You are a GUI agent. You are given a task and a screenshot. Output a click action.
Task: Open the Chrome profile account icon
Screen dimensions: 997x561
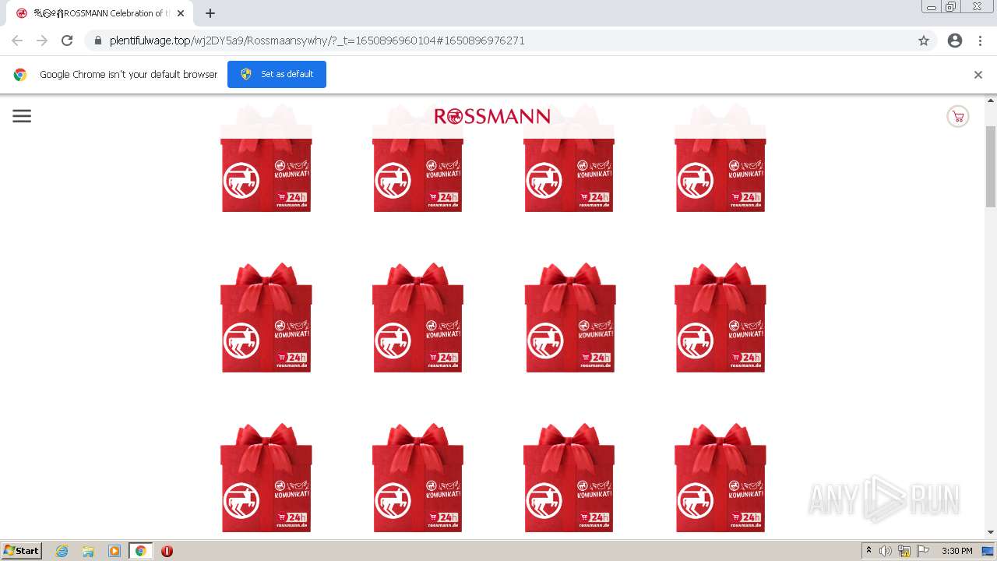955,41
